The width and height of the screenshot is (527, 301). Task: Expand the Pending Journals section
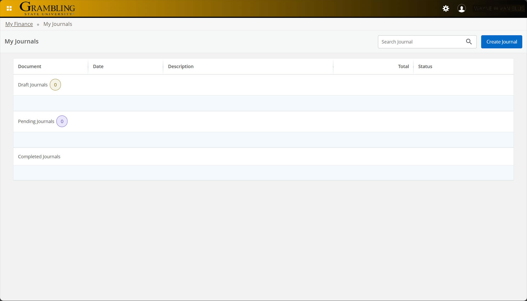[36, 121]
